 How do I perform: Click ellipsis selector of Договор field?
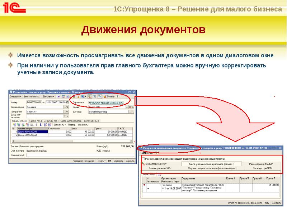130,112
